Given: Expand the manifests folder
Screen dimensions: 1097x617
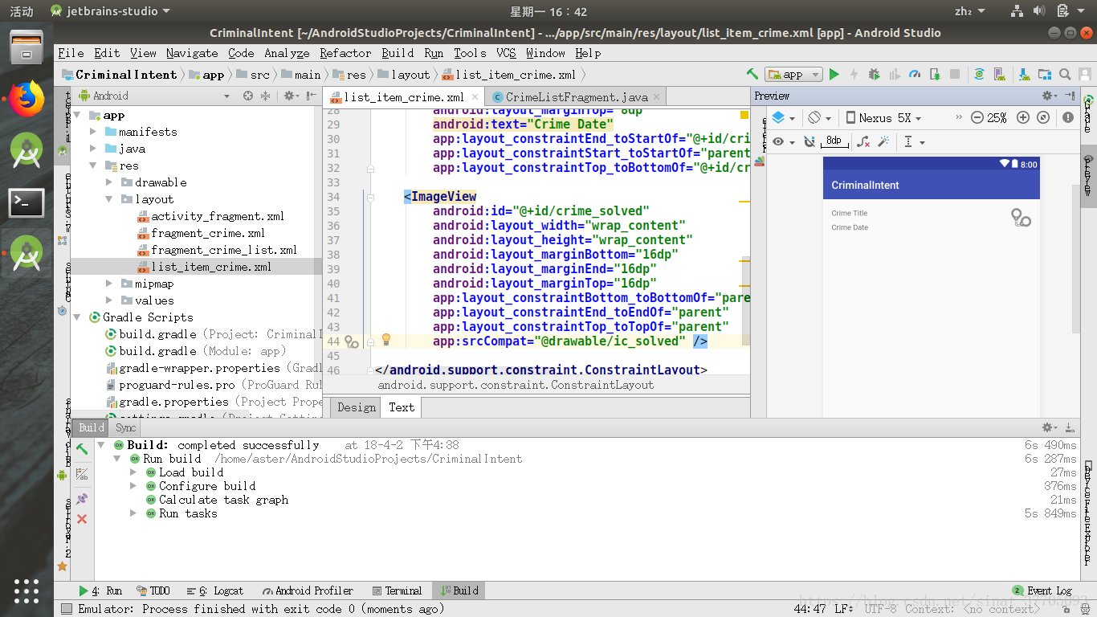Looking at the screenshot, I should pyautogui.click(x=93, y=132).
